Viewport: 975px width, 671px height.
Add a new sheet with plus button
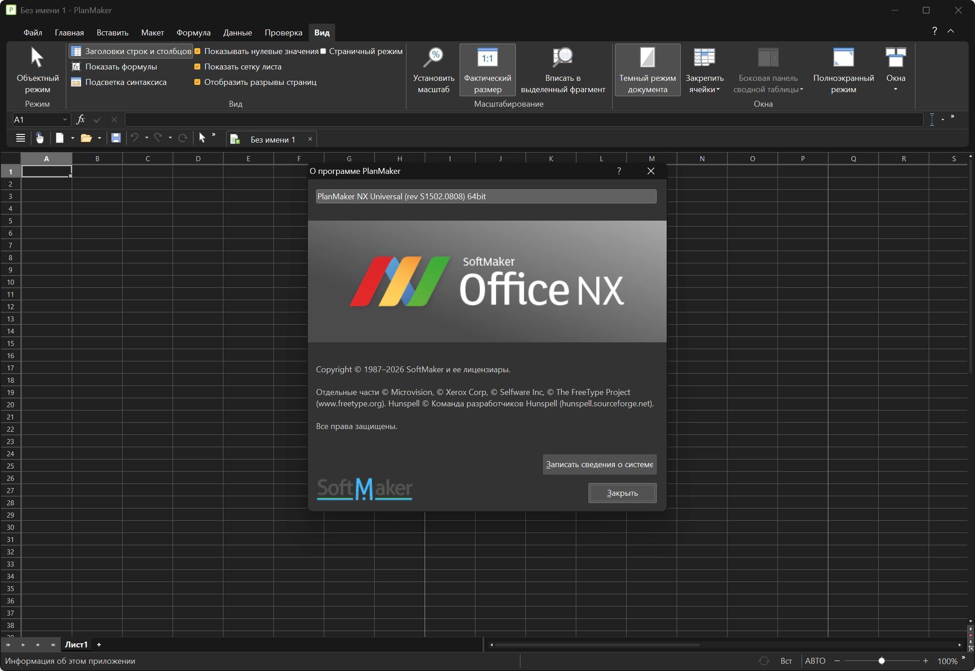99,645
